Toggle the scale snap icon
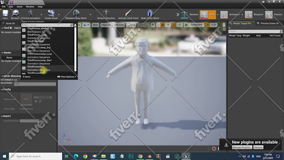The width and height of the screenshot is (284, 160). (x=208, y=25)
